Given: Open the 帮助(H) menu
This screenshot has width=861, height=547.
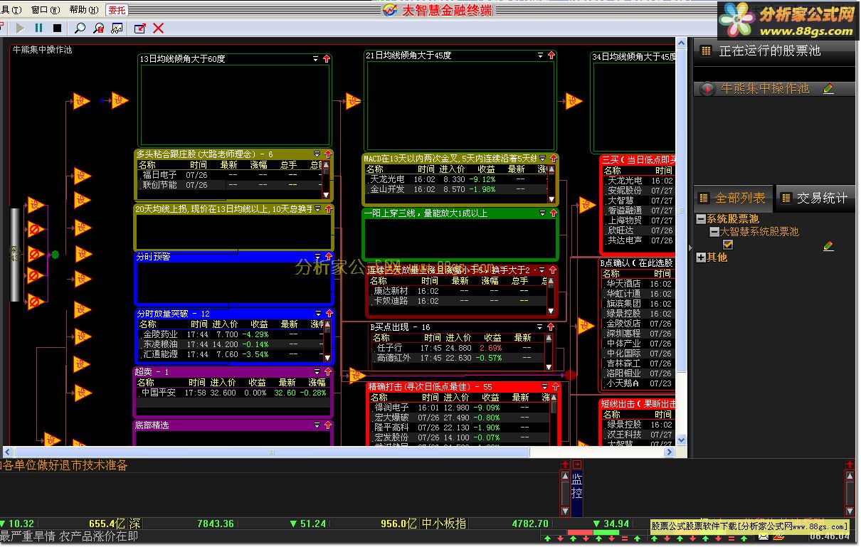Looking at the screenshot, I should [83, 10].
